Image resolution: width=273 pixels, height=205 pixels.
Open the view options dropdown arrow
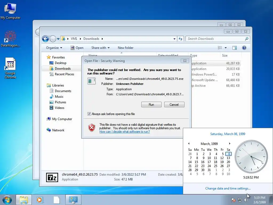click(226, 48)
